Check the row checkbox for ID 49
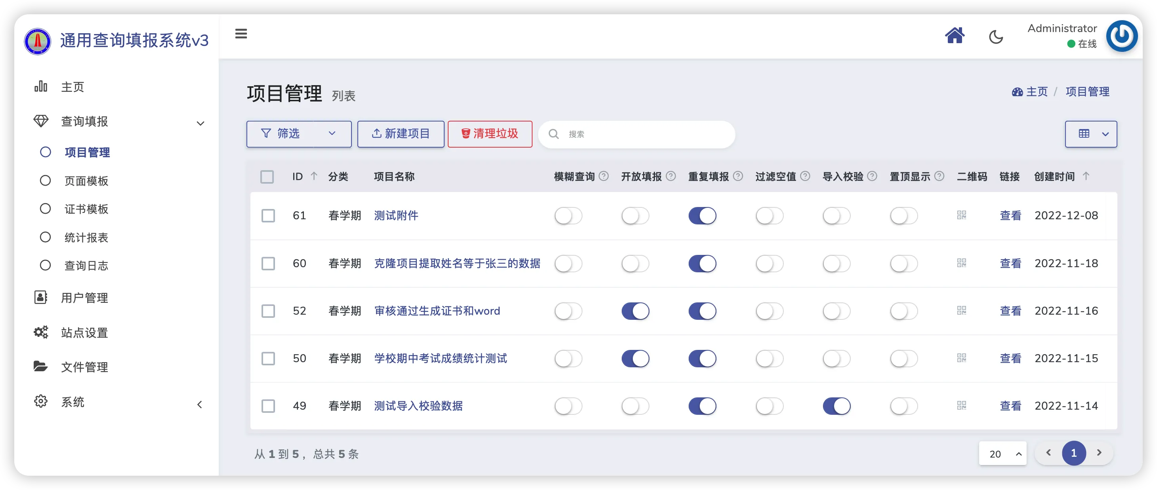 pyautogui.click(x=268, y=406)
